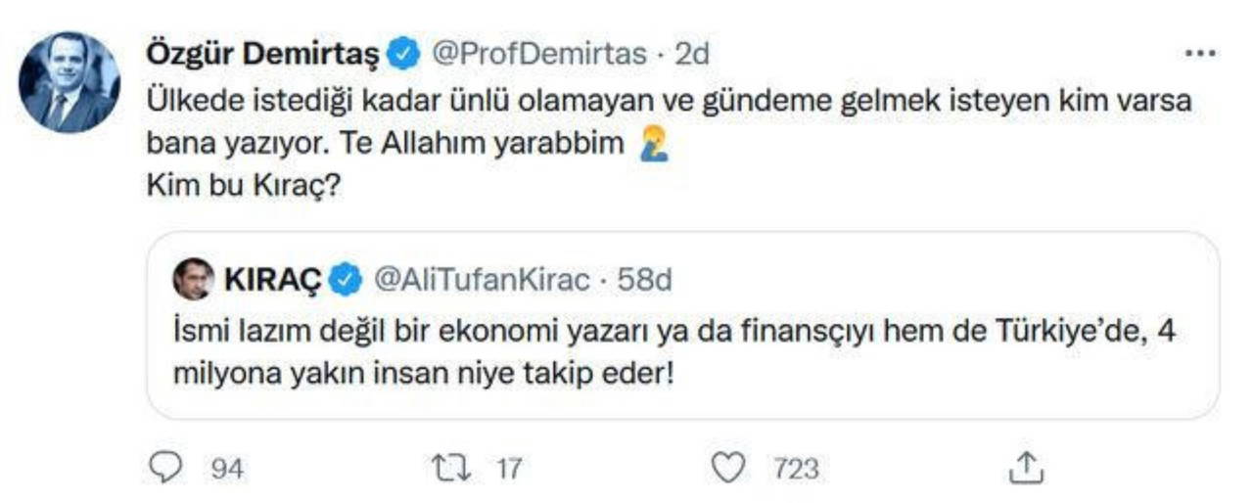The image size is (1253, 503).
Task: Open the @ProfDemirtas handle
Action: click(538, 55)
